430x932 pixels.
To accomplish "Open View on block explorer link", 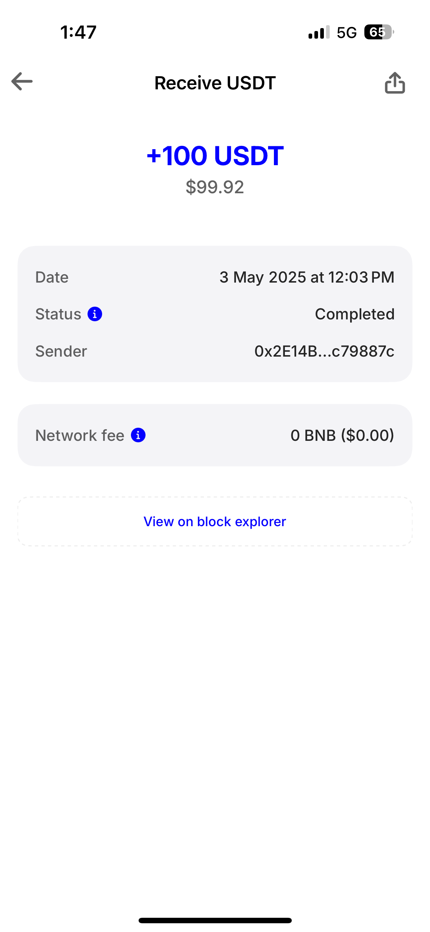I will [x=215, y=521].
